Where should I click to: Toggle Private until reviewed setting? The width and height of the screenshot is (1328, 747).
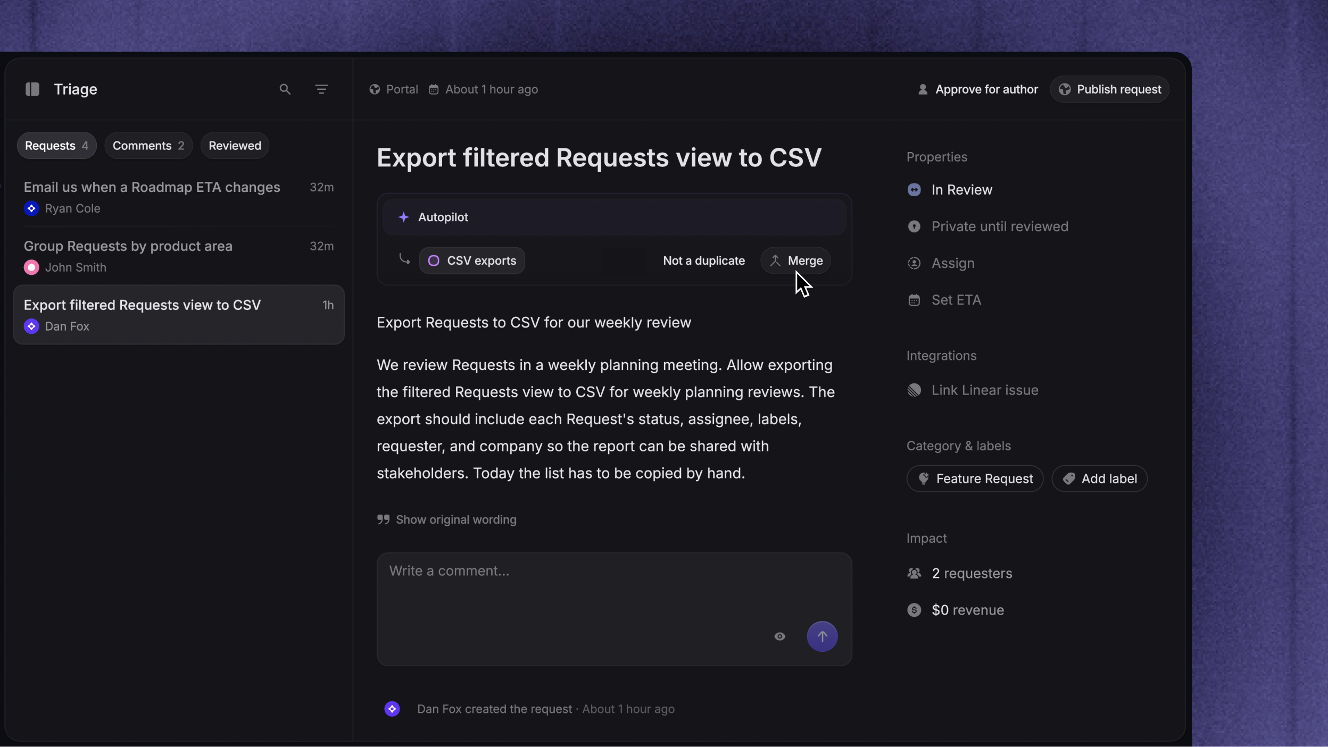pos(987,226)
